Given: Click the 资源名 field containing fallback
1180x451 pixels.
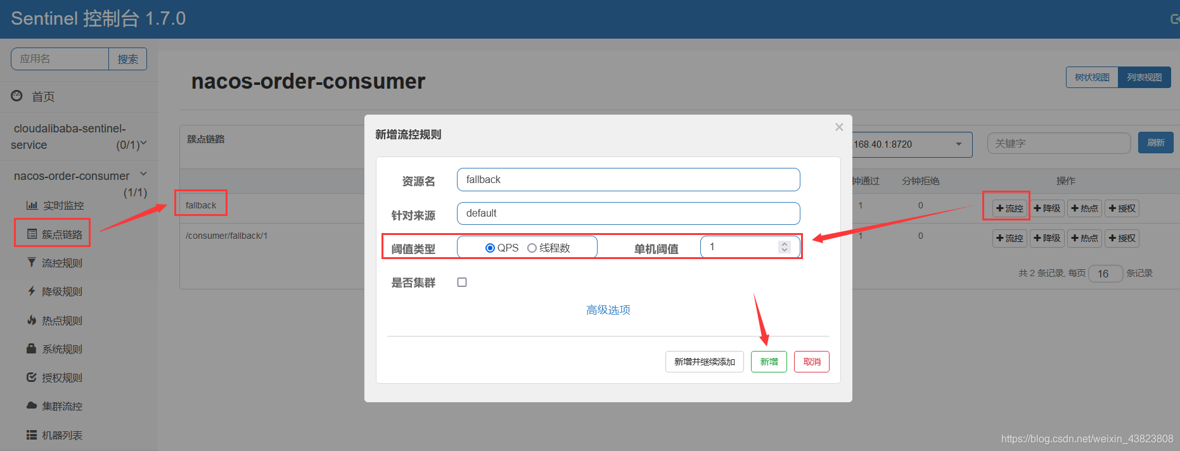Looking at the screenshot, I should pos(628,179).
